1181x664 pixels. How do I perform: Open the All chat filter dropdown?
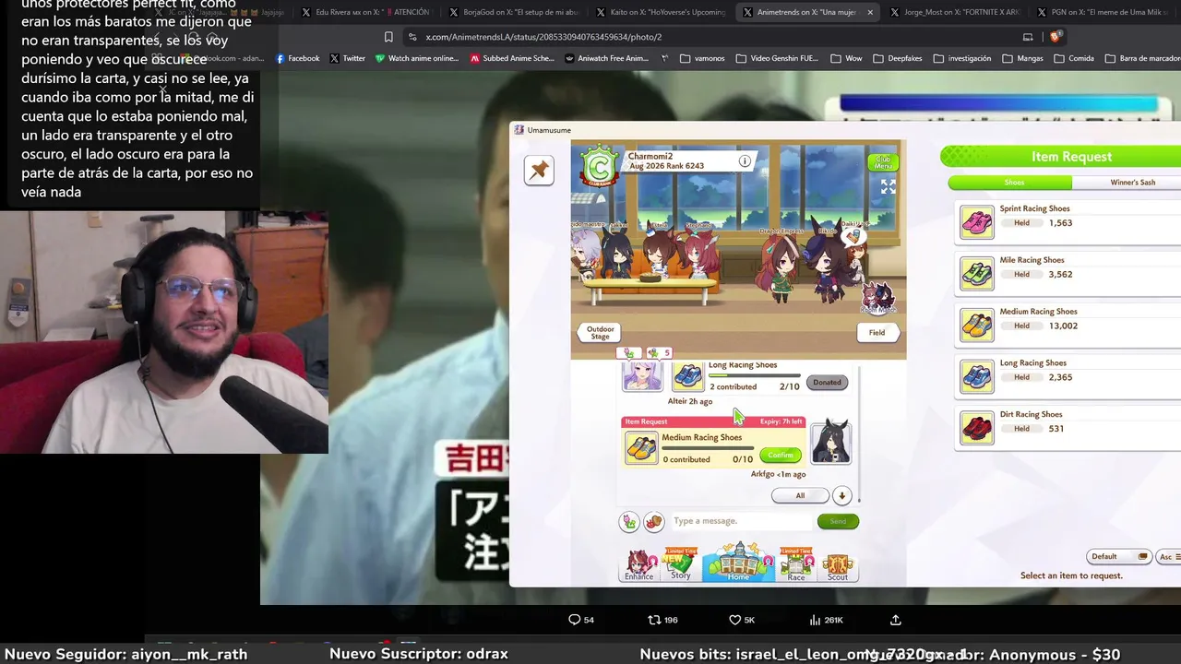[x=800, y=495]
